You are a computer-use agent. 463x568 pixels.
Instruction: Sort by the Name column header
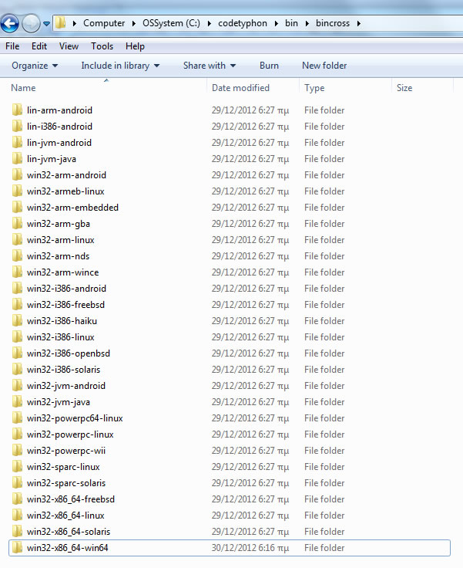point(23,88)
